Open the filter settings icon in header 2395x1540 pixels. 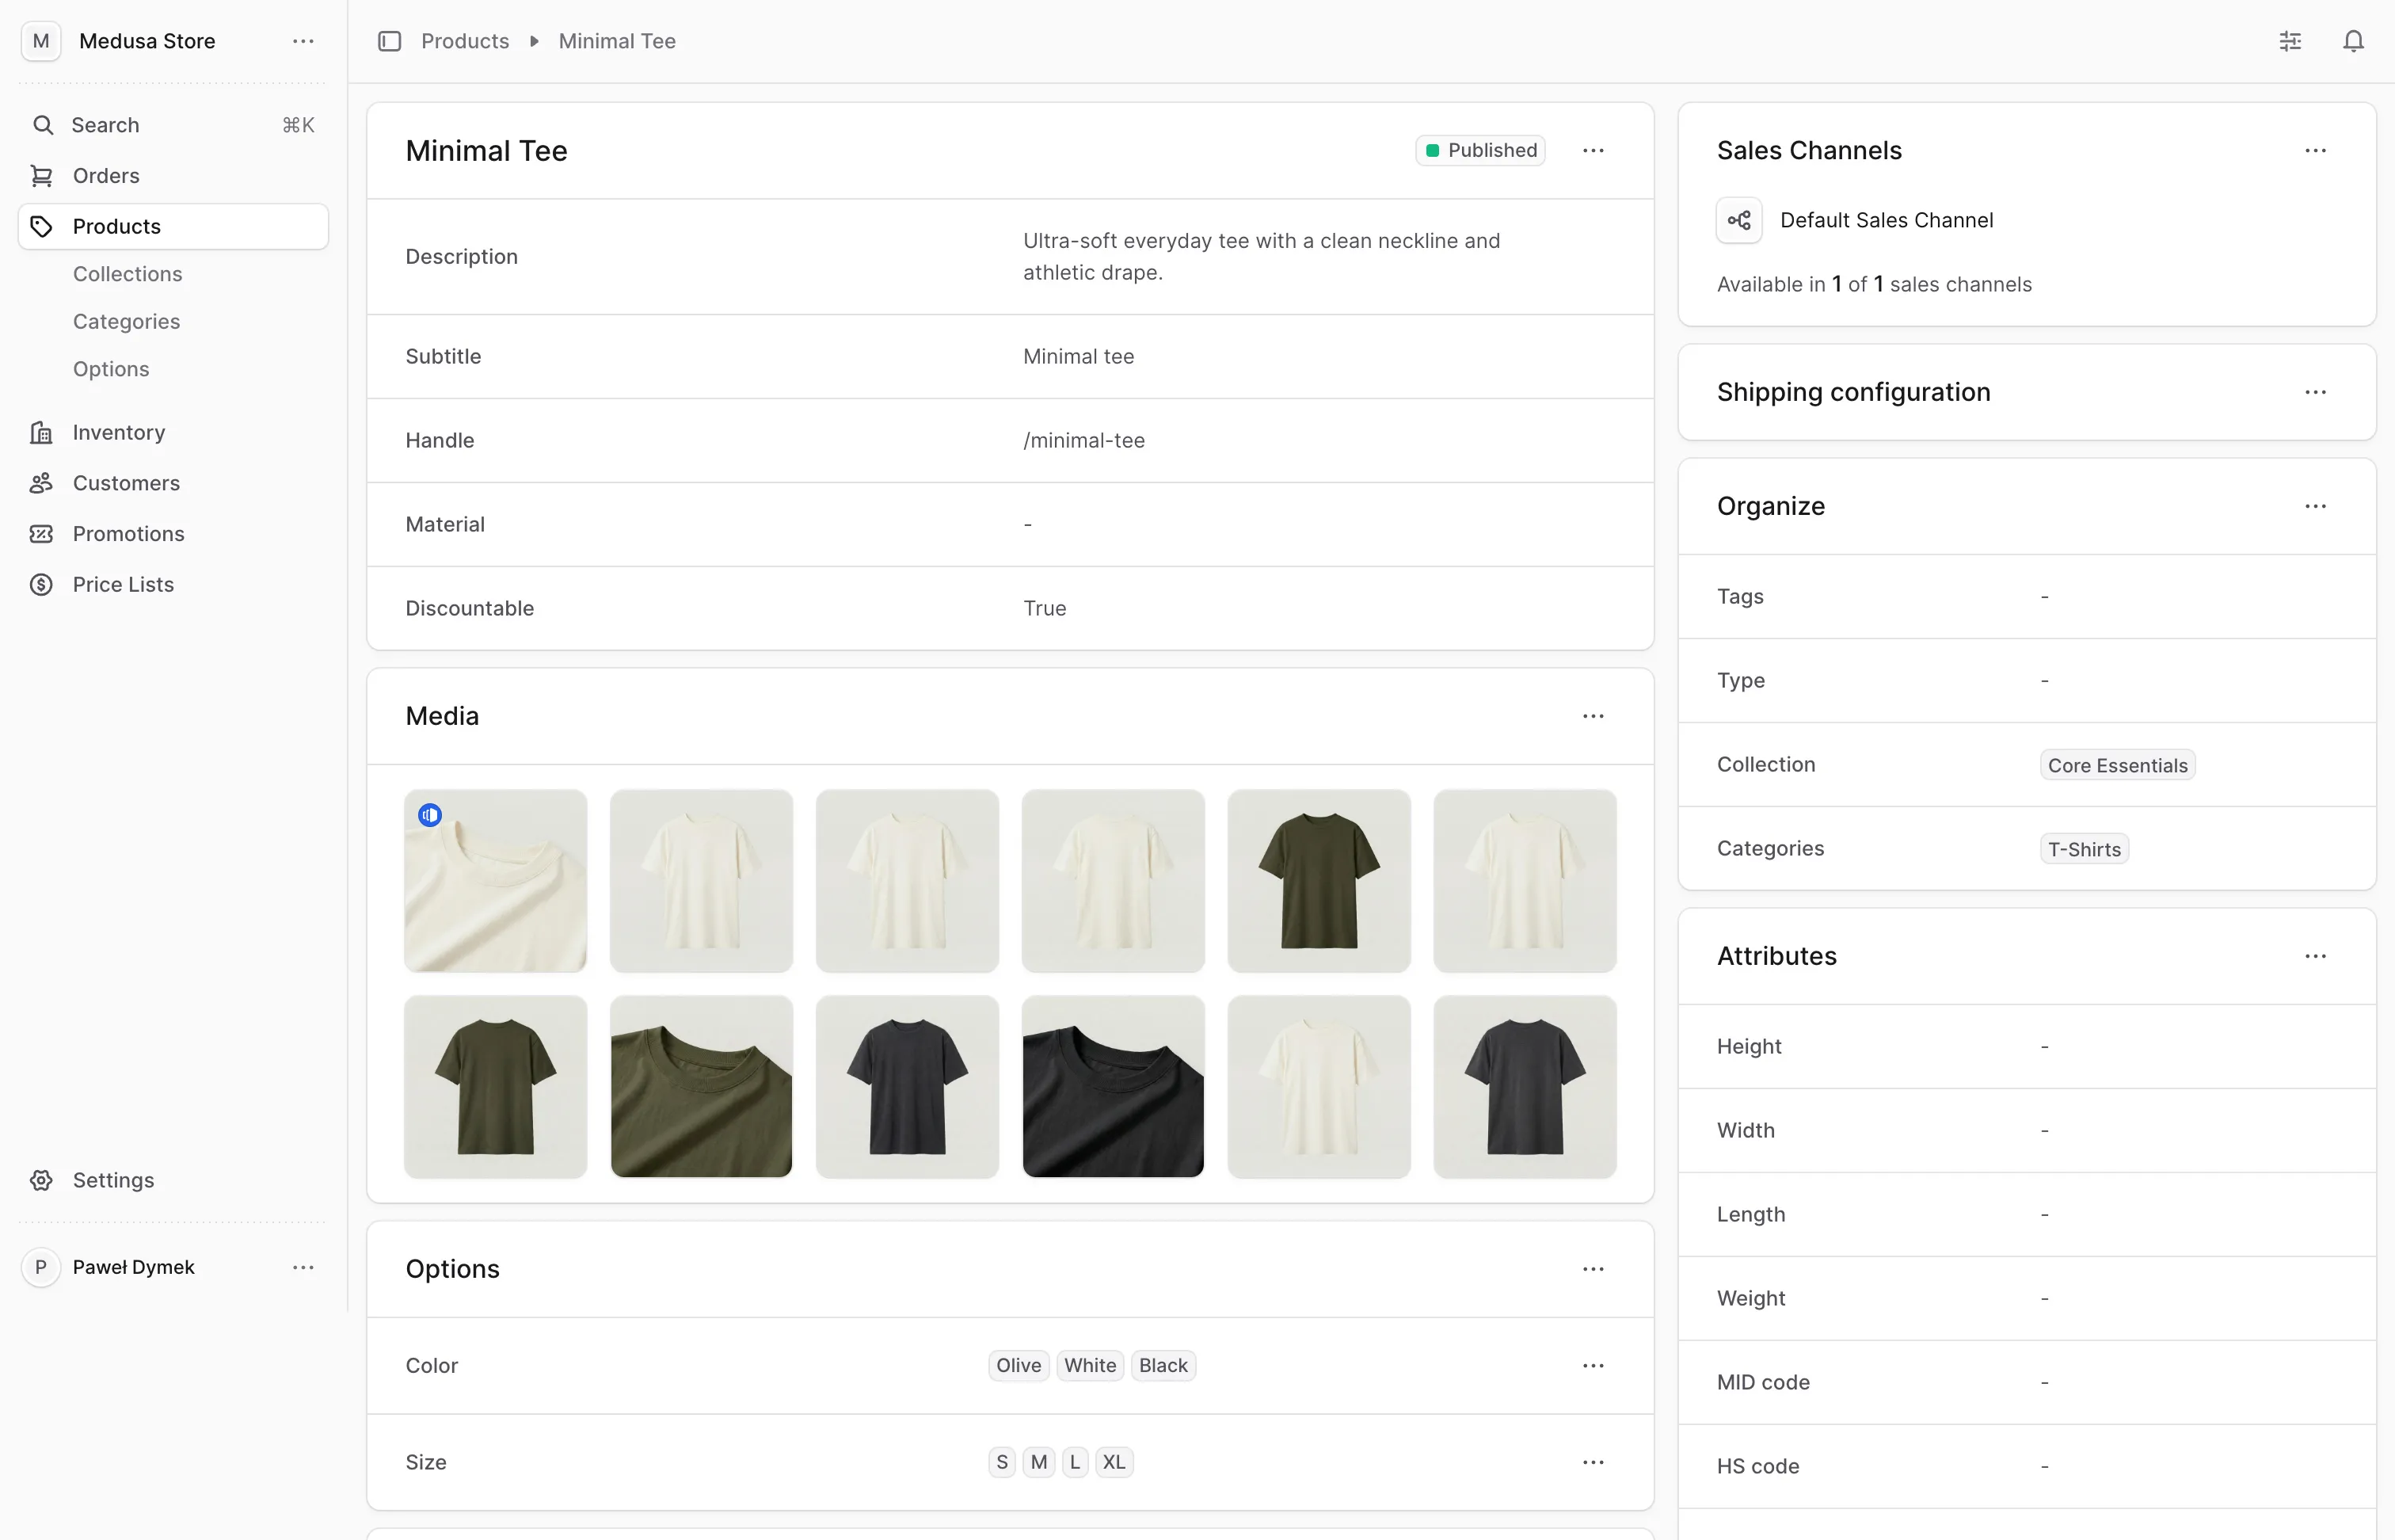point(2290,41)
